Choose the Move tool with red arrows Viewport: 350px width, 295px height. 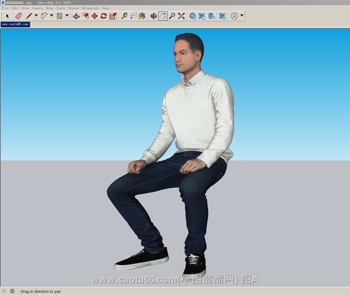(x=94, y=16)
